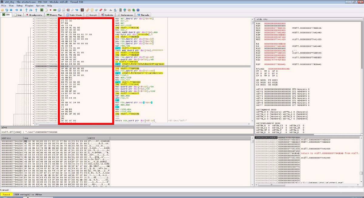Click the Paused status indicator
364x198 pixels.
click(x=6, y=195)
